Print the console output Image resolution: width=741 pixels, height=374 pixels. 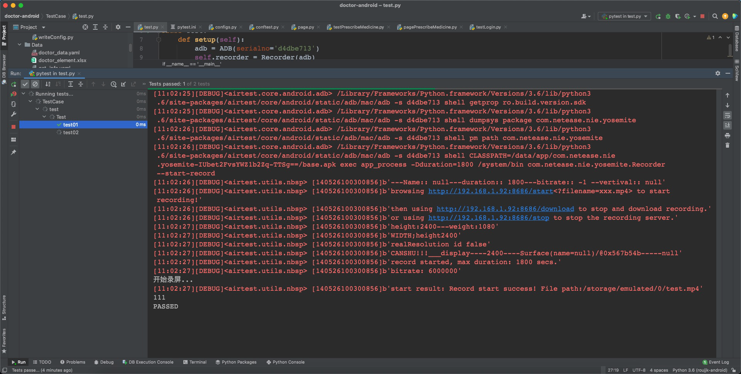click(x=727, y=136)
